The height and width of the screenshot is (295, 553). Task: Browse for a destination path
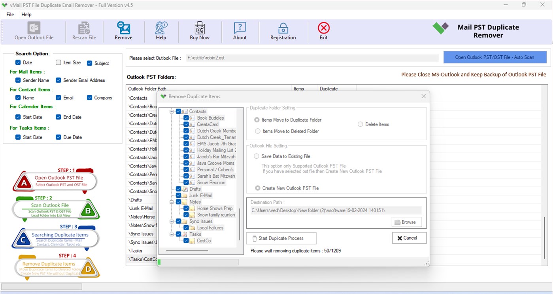[x=406, y=222]
